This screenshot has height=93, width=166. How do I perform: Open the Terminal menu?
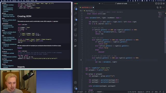28,1
